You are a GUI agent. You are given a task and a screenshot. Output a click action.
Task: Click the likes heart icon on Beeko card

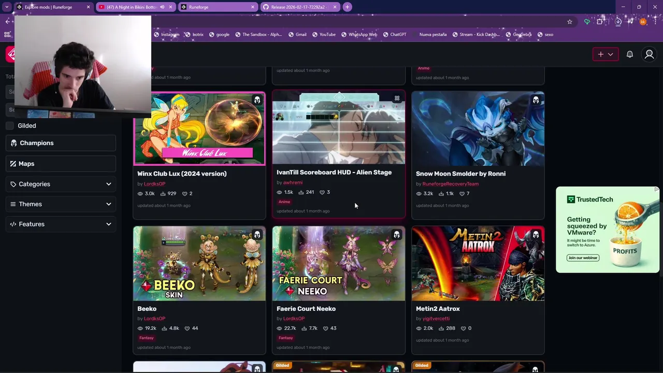click(186, 328)
